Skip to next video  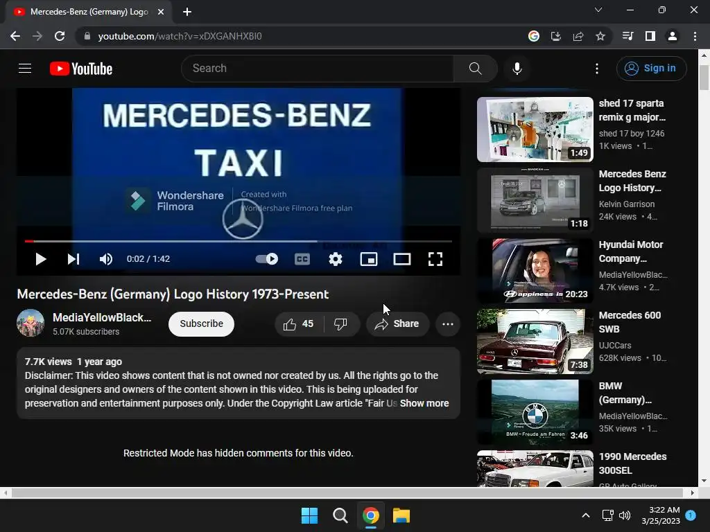tap(73, 259)
